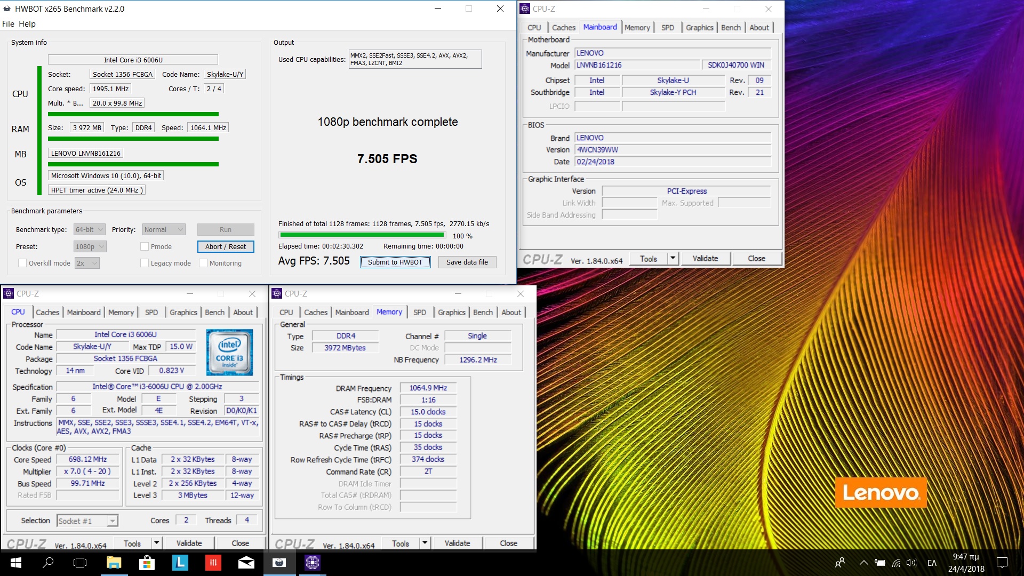Image resolution: width=1024 pixels, height=576 pixels.
Task: Switch the EΛ input language indicator
Action: coord(932,563)
